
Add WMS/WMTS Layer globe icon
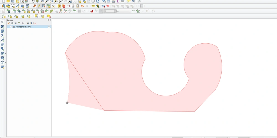click(2, 53)
